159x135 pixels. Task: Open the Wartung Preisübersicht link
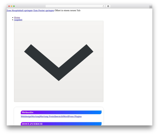click(51, 116)
